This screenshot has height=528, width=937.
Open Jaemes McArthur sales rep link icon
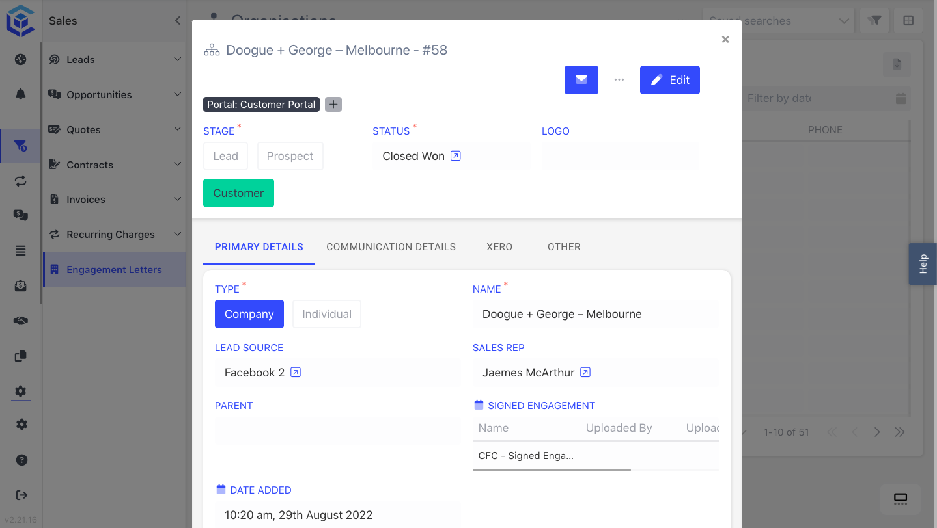point(585,373)
